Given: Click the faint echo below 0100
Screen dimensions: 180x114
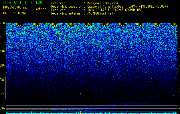Looking at the screenshot, I should click(x=173, y=95).
